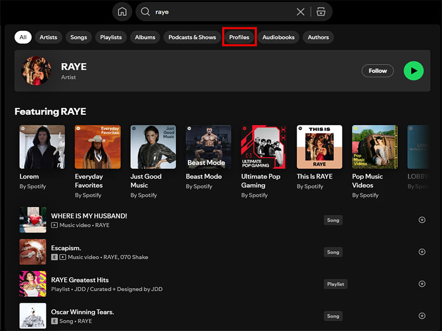Switch to the Authors filter
Image resolution: width=442 pixels, height=331 pixels.
coord(318,37)
